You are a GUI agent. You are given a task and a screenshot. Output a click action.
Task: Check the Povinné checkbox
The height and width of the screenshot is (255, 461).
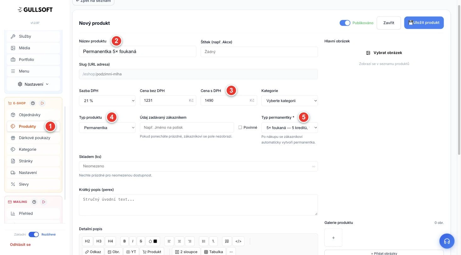240,127
